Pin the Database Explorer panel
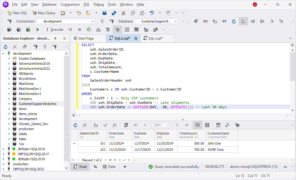This screenshot has width=296, height=180. pyautogui.click(x=55, y=38)
